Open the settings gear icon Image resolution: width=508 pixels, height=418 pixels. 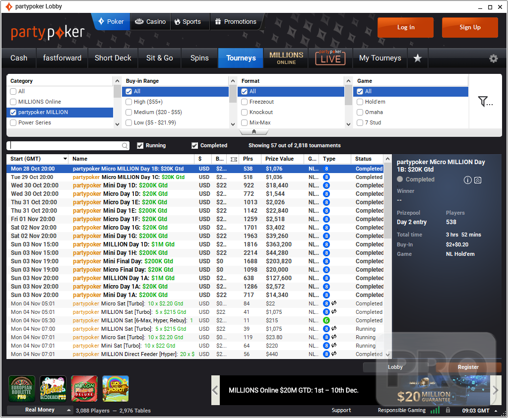(493, 59)
